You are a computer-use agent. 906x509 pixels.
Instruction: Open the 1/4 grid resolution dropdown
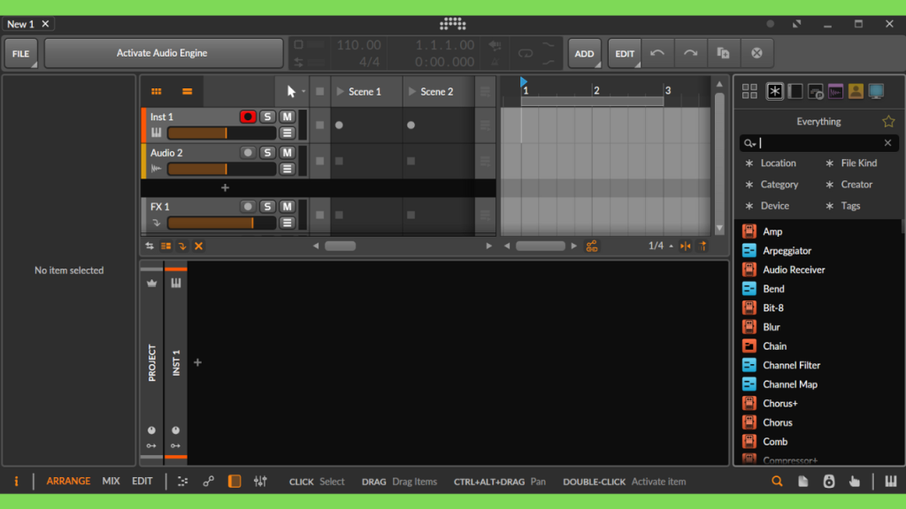(x=660, y=246)
